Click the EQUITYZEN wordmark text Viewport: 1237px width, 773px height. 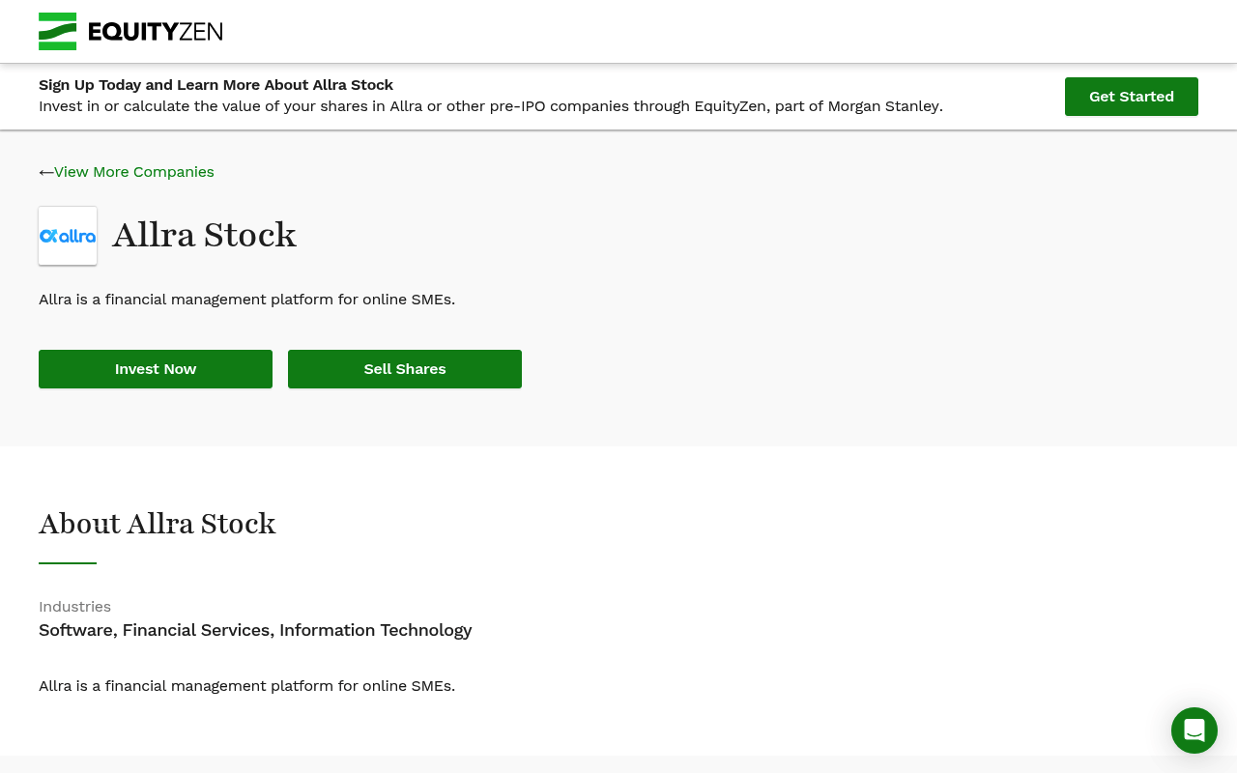tap(156, 32)
